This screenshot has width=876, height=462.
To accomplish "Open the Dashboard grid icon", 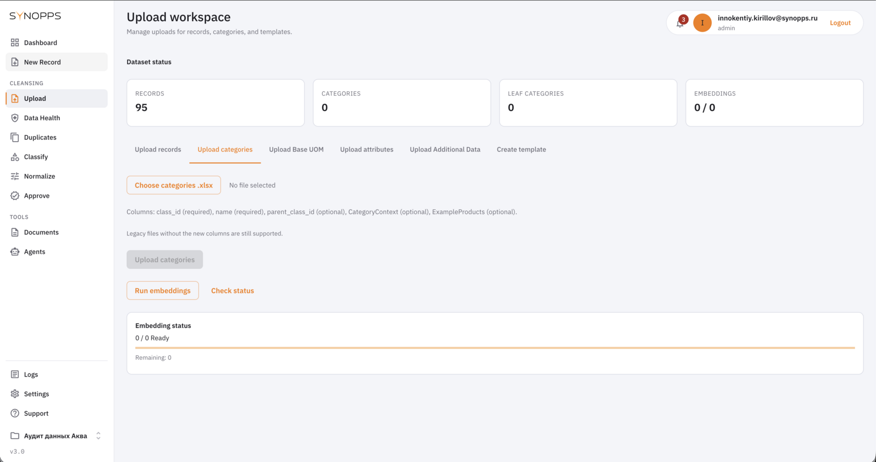I will (15, 43).
